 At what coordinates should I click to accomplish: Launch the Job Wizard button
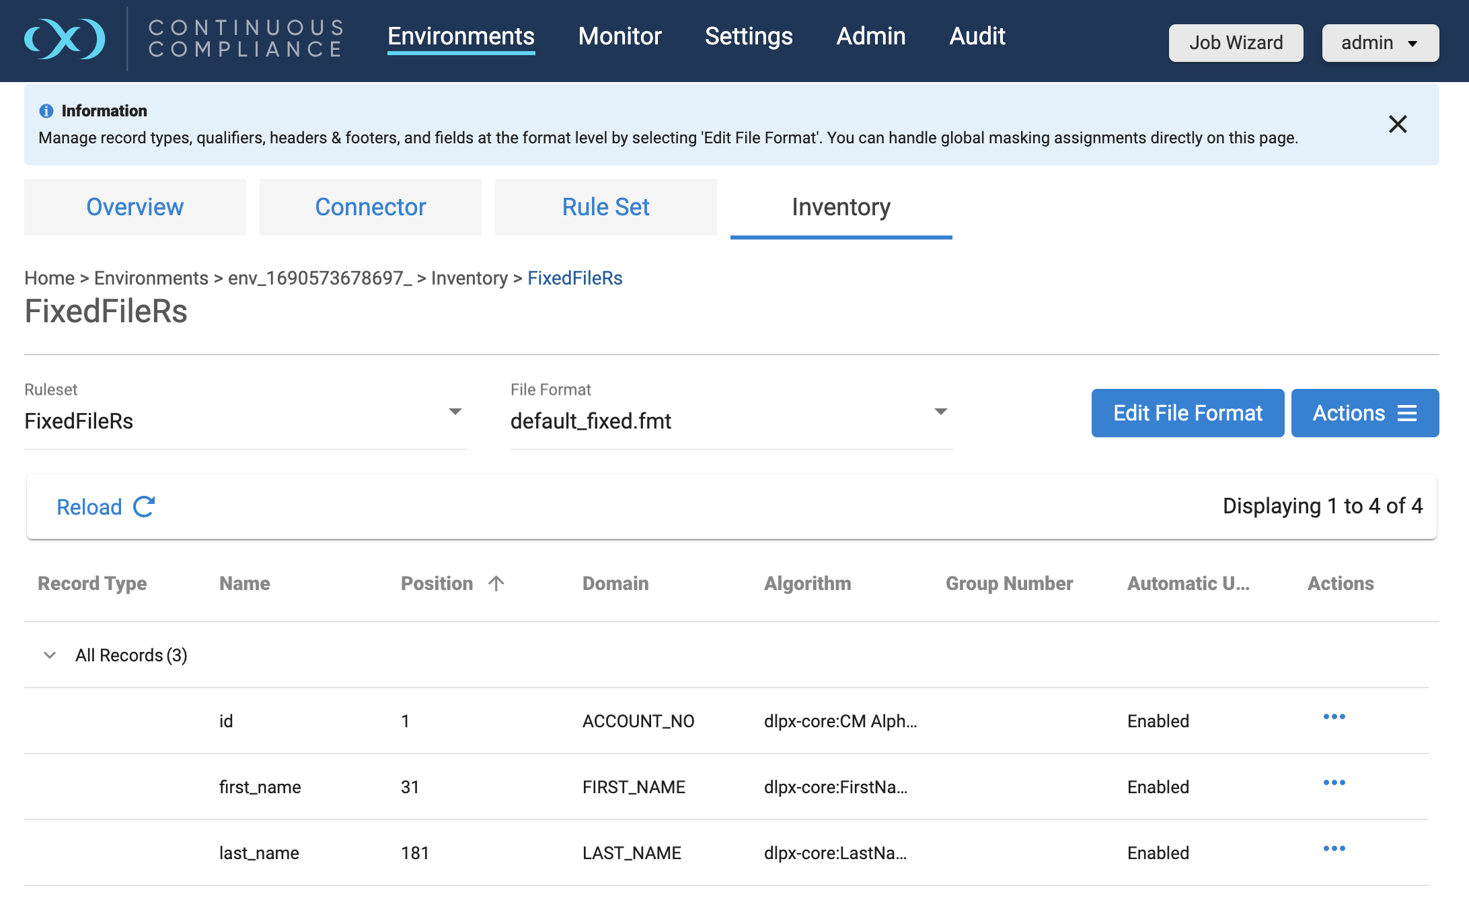pos(1236,43)
